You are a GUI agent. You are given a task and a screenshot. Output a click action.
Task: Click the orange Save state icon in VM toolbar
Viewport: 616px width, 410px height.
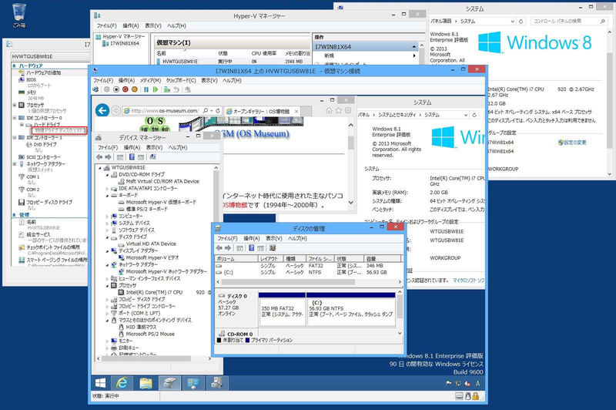click(x=135, y=89)
